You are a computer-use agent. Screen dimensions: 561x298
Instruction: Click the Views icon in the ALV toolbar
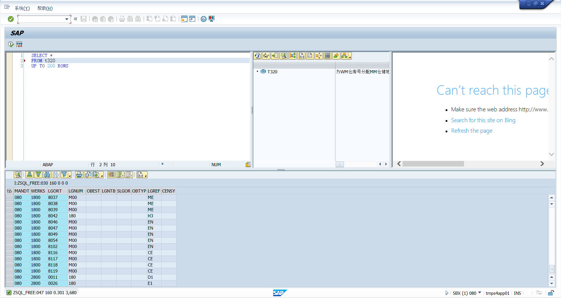[88, 175]
